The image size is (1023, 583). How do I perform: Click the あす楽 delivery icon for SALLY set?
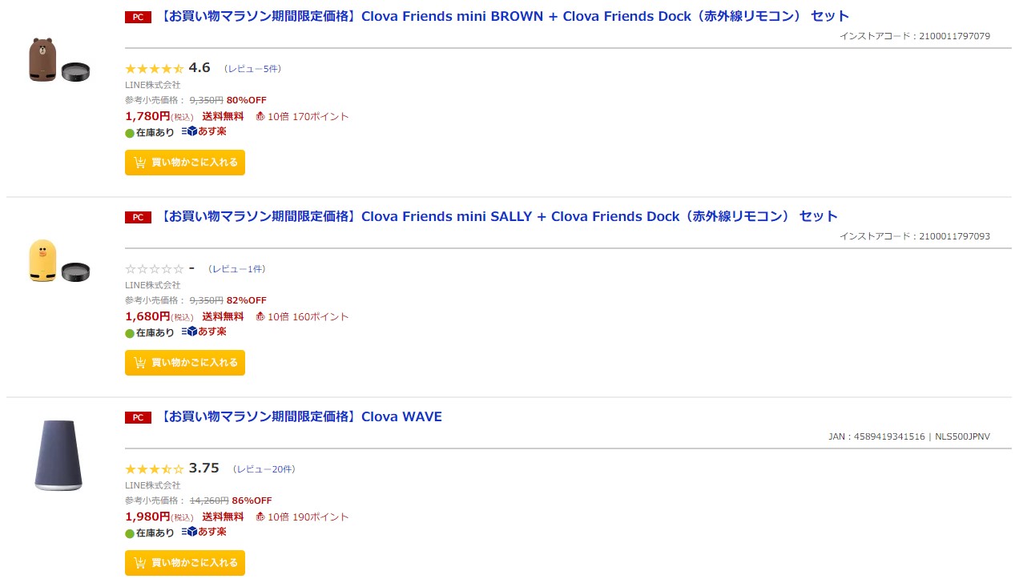click(204, 332)
